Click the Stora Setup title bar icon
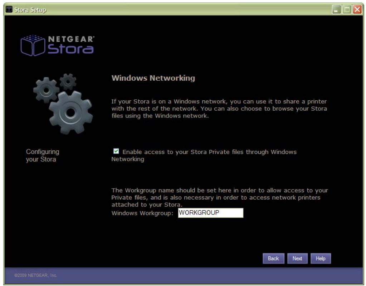The width and height of the screenshot is (366, 286). (x=9, y=10)
